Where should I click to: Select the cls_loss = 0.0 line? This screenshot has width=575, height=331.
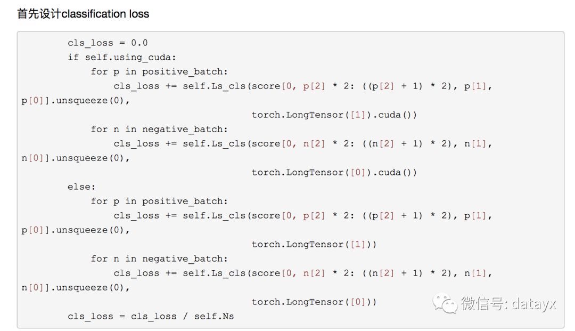pyautogui.click(x=108, y=43)
